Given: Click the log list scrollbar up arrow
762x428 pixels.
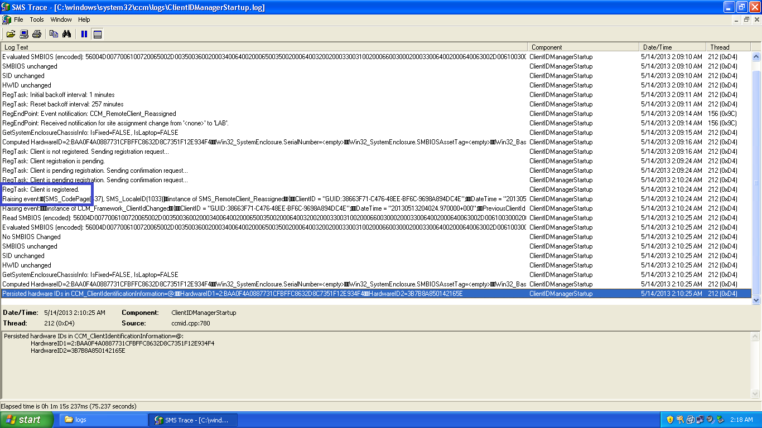Looking at the screenshot, I should click(x=756, y=56).
